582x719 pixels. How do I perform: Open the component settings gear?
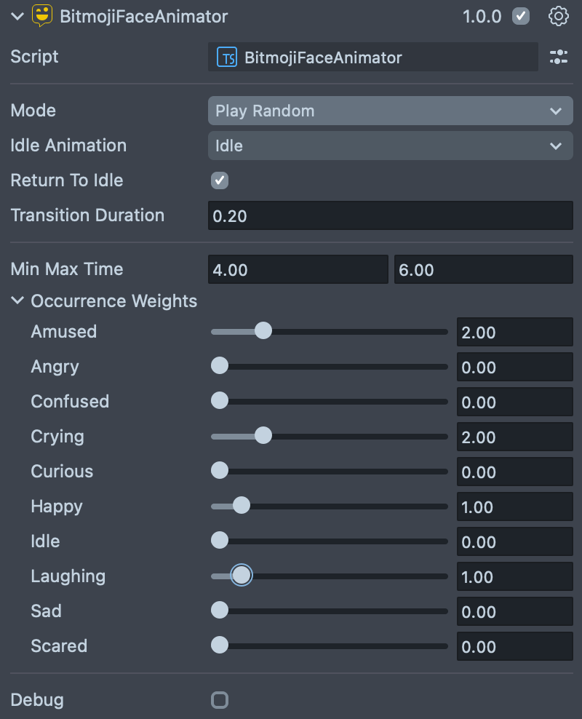tap(558, 16)
